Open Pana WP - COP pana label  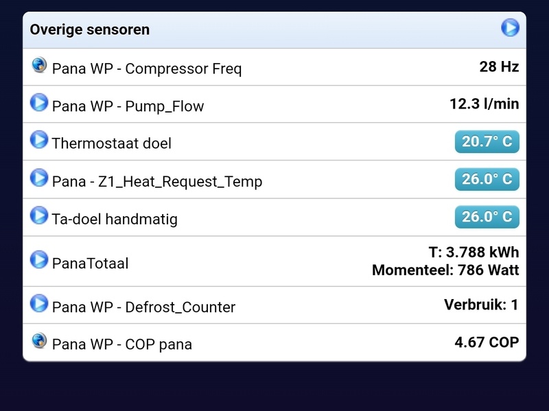coord(121,344)
